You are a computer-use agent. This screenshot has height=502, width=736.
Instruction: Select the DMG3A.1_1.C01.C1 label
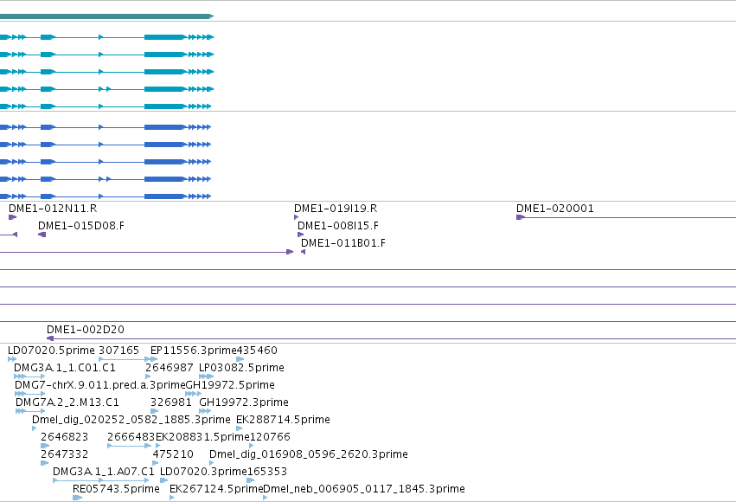[65, 368]
